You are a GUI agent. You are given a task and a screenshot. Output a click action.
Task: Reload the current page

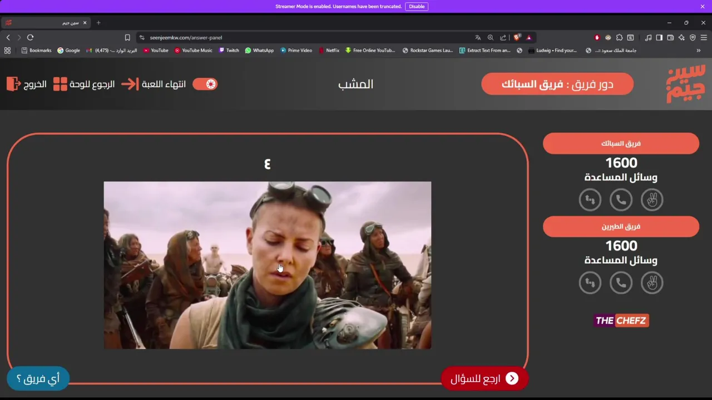point(30,37)
